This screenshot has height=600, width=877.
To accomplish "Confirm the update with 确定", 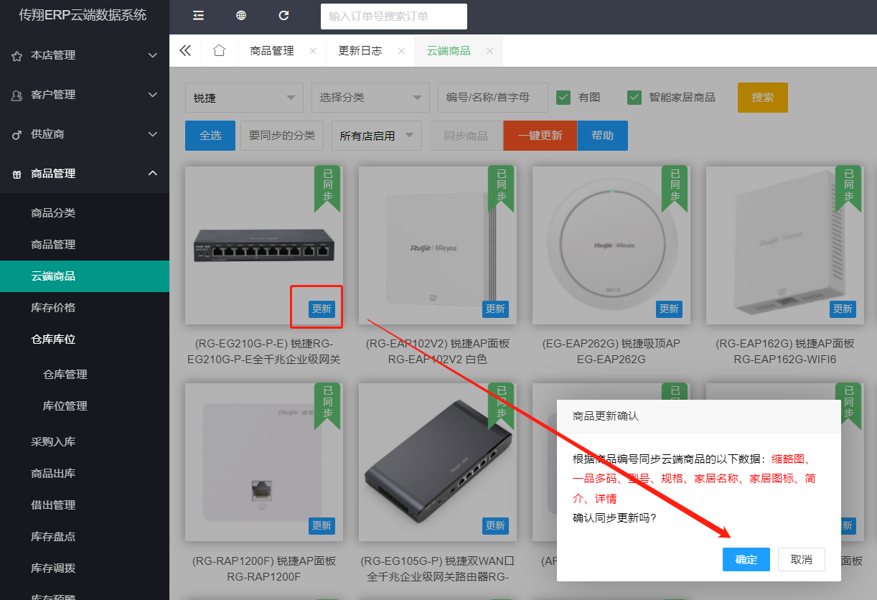I will 746,560.
